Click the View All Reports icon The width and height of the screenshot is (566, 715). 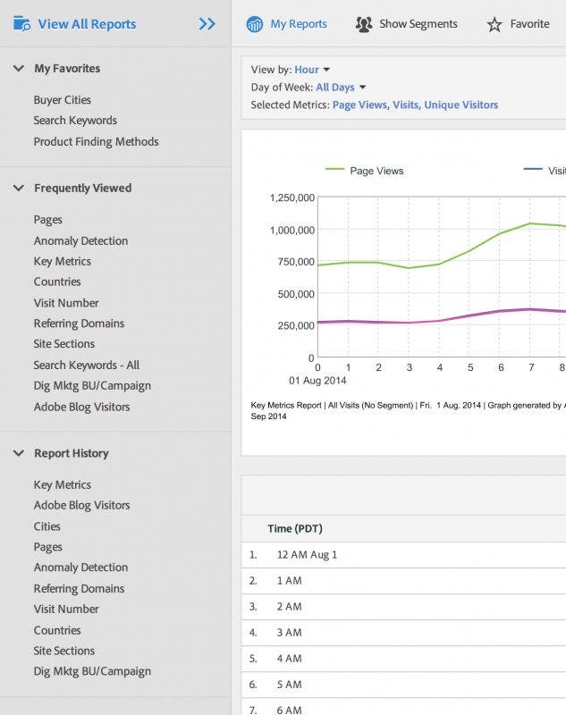[x=20, y=24]
